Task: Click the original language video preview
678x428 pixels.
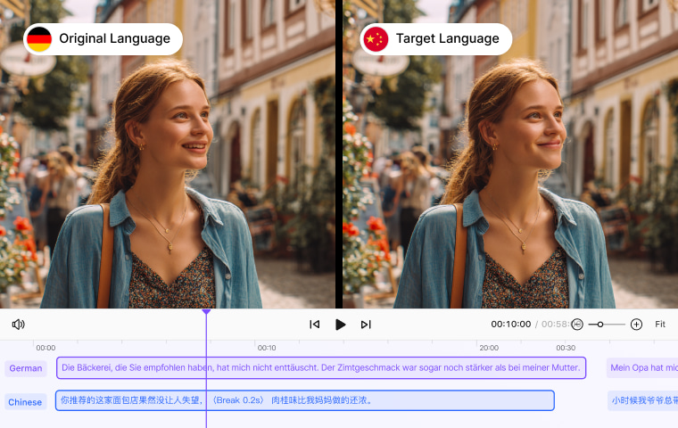Action: pyautogui.click(x=168, y=154)
